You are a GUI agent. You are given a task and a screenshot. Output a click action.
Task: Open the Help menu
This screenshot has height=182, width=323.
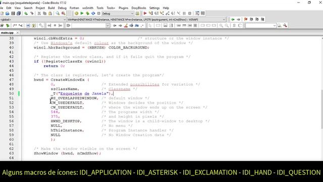point(166,8)
